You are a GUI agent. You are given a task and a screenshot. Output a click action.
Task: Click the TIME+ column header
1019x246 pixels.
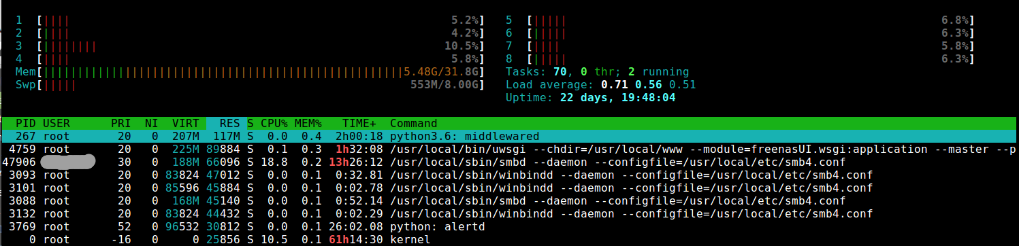point(359,124)
